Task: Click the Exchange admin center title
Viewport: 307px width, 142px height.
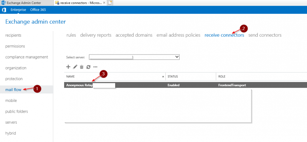Action: (36, 22)
